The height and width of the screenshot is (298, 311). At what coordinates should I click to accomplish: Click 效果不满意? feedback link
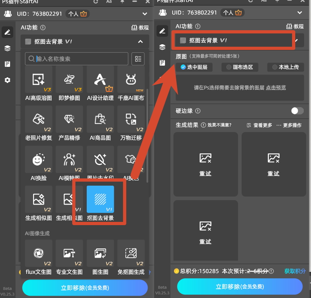click(219, 125)
